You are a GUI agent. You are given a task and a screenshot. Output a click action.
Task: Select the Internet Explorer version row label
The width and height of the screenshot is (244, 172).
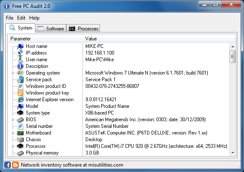50,100
